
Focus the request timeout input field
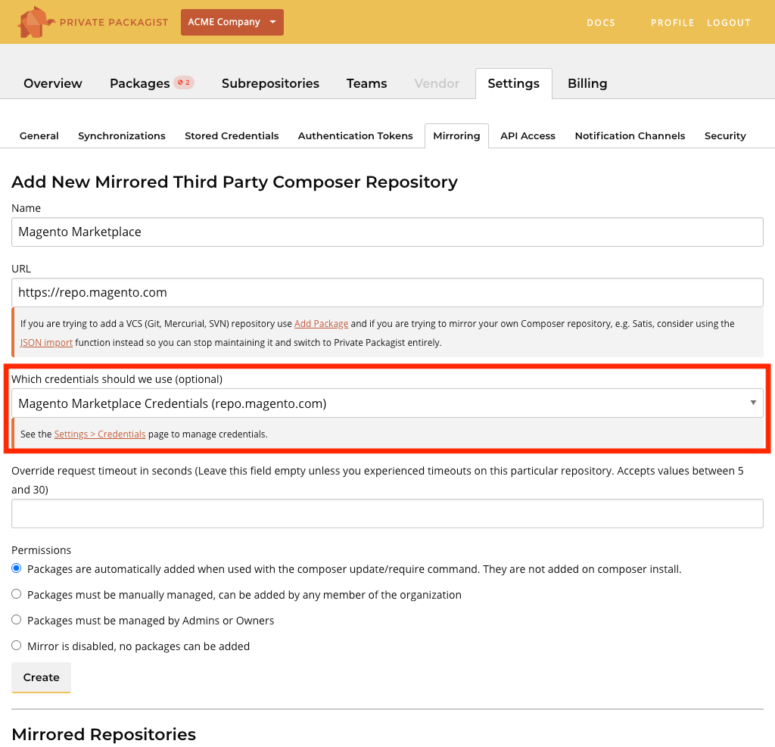[387, 513]
